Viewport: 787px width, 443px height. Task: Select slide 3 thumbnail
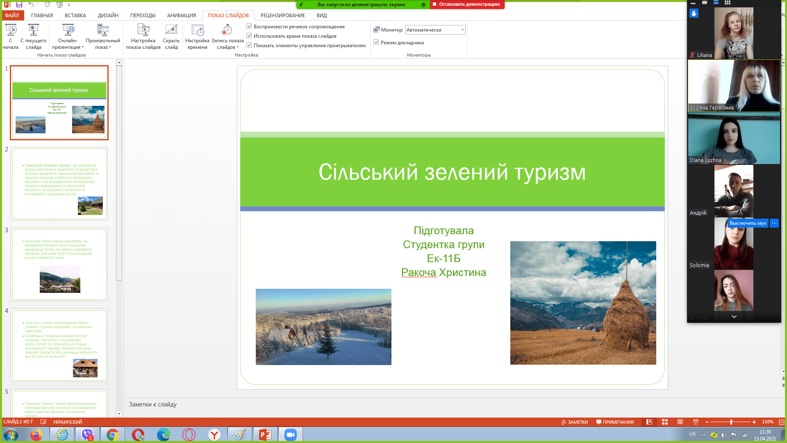pyautogui.click(x=59, y=264)
